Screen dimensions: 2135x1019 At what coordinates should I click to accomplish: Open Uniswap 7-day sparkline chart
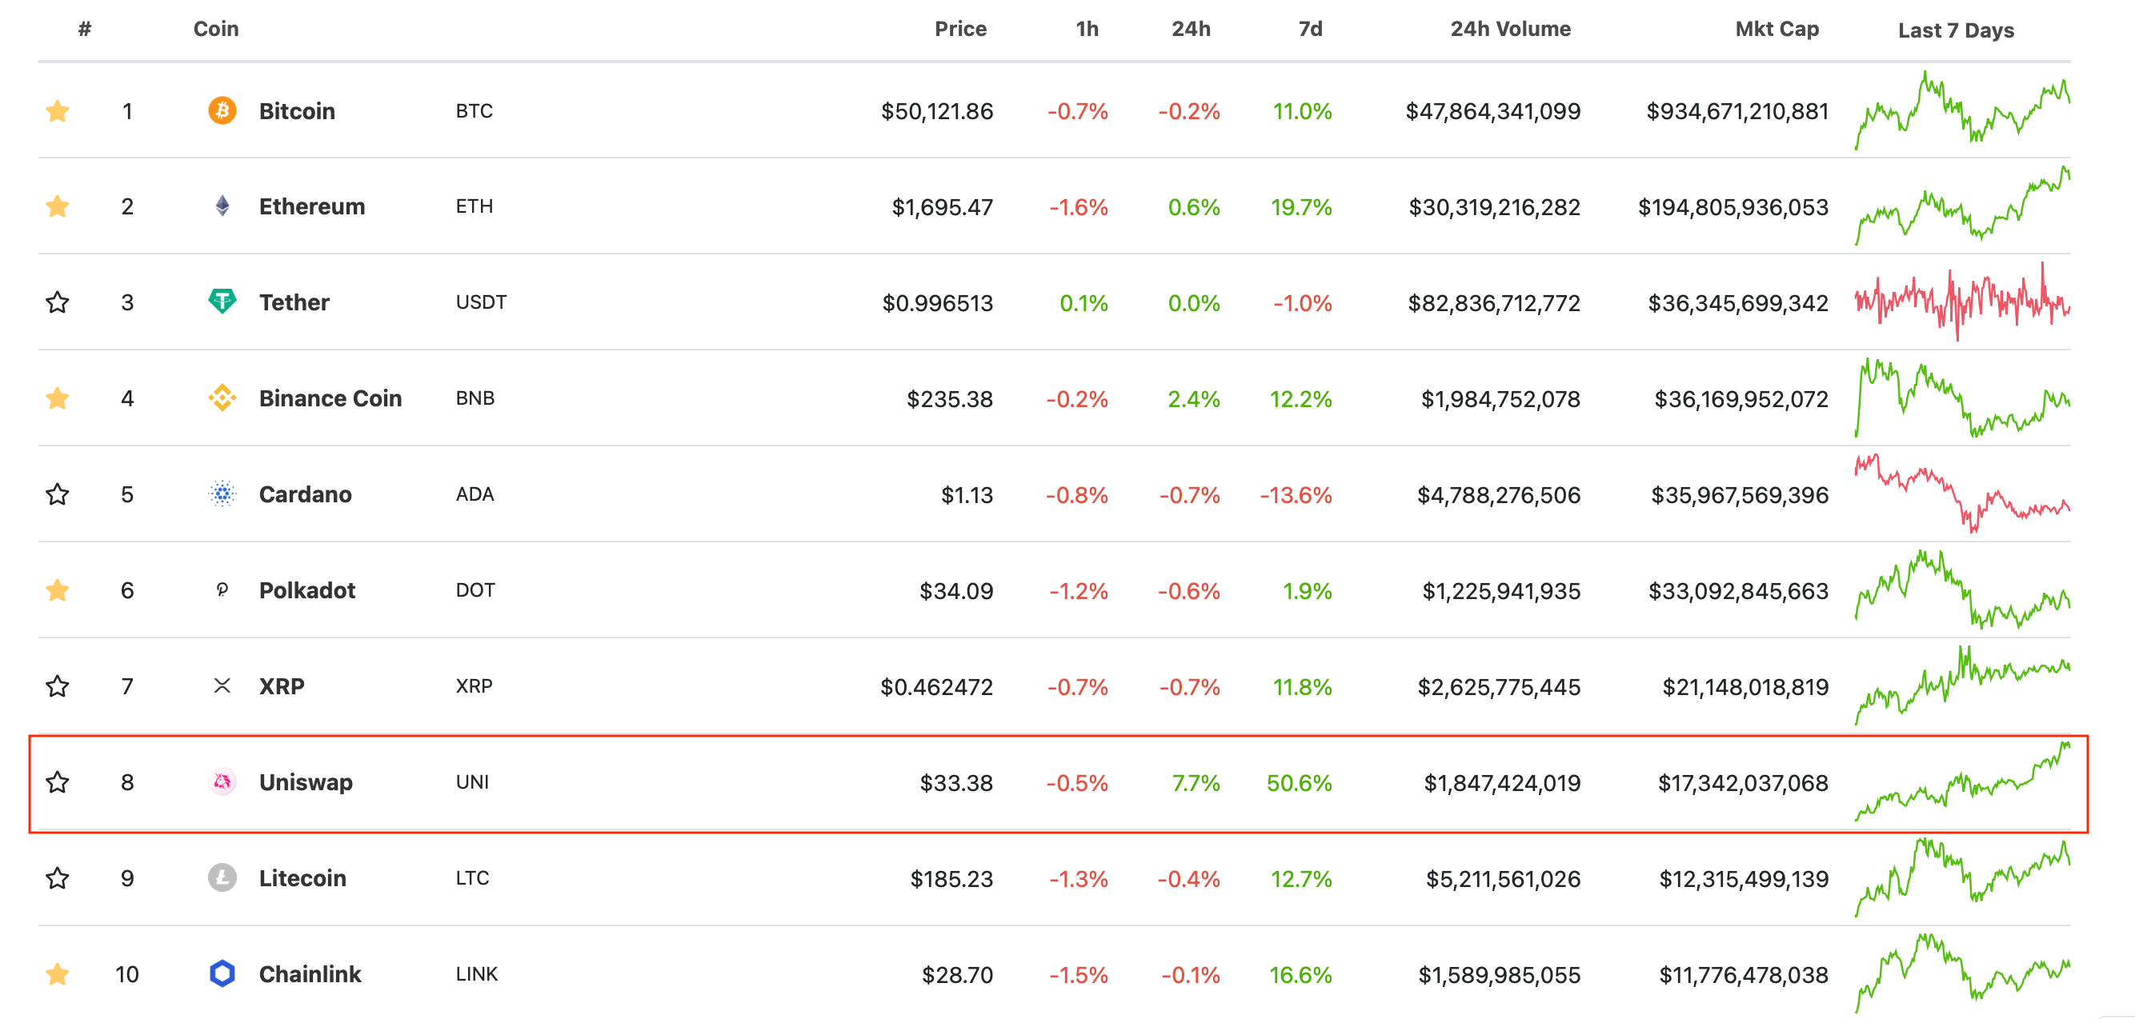tap(1962, 782)
